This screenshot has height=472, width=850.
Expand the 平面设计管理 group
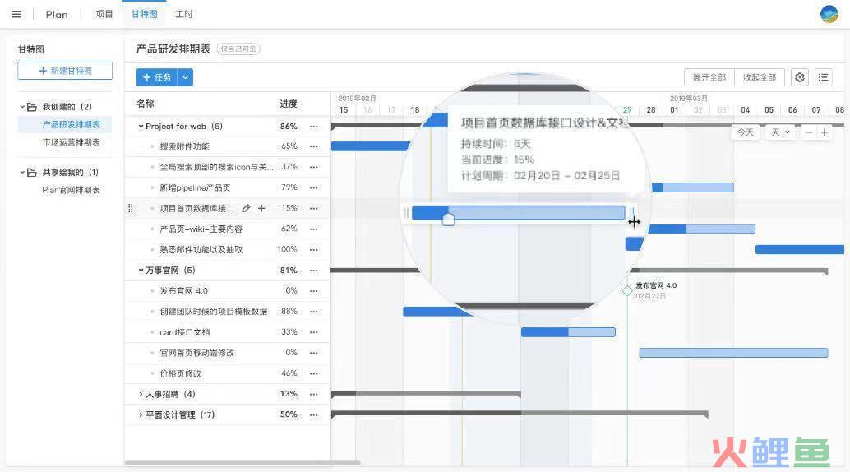tap(141, 414)
